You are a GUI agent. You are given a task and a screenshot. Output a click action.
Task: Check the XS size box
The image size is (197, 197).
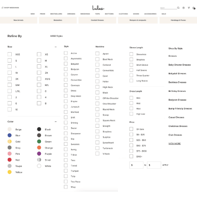39,54
